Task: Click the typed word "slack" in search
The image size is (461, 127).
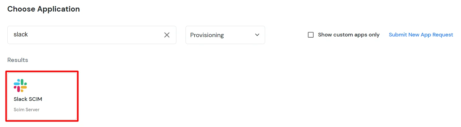Action: (21, 35)
